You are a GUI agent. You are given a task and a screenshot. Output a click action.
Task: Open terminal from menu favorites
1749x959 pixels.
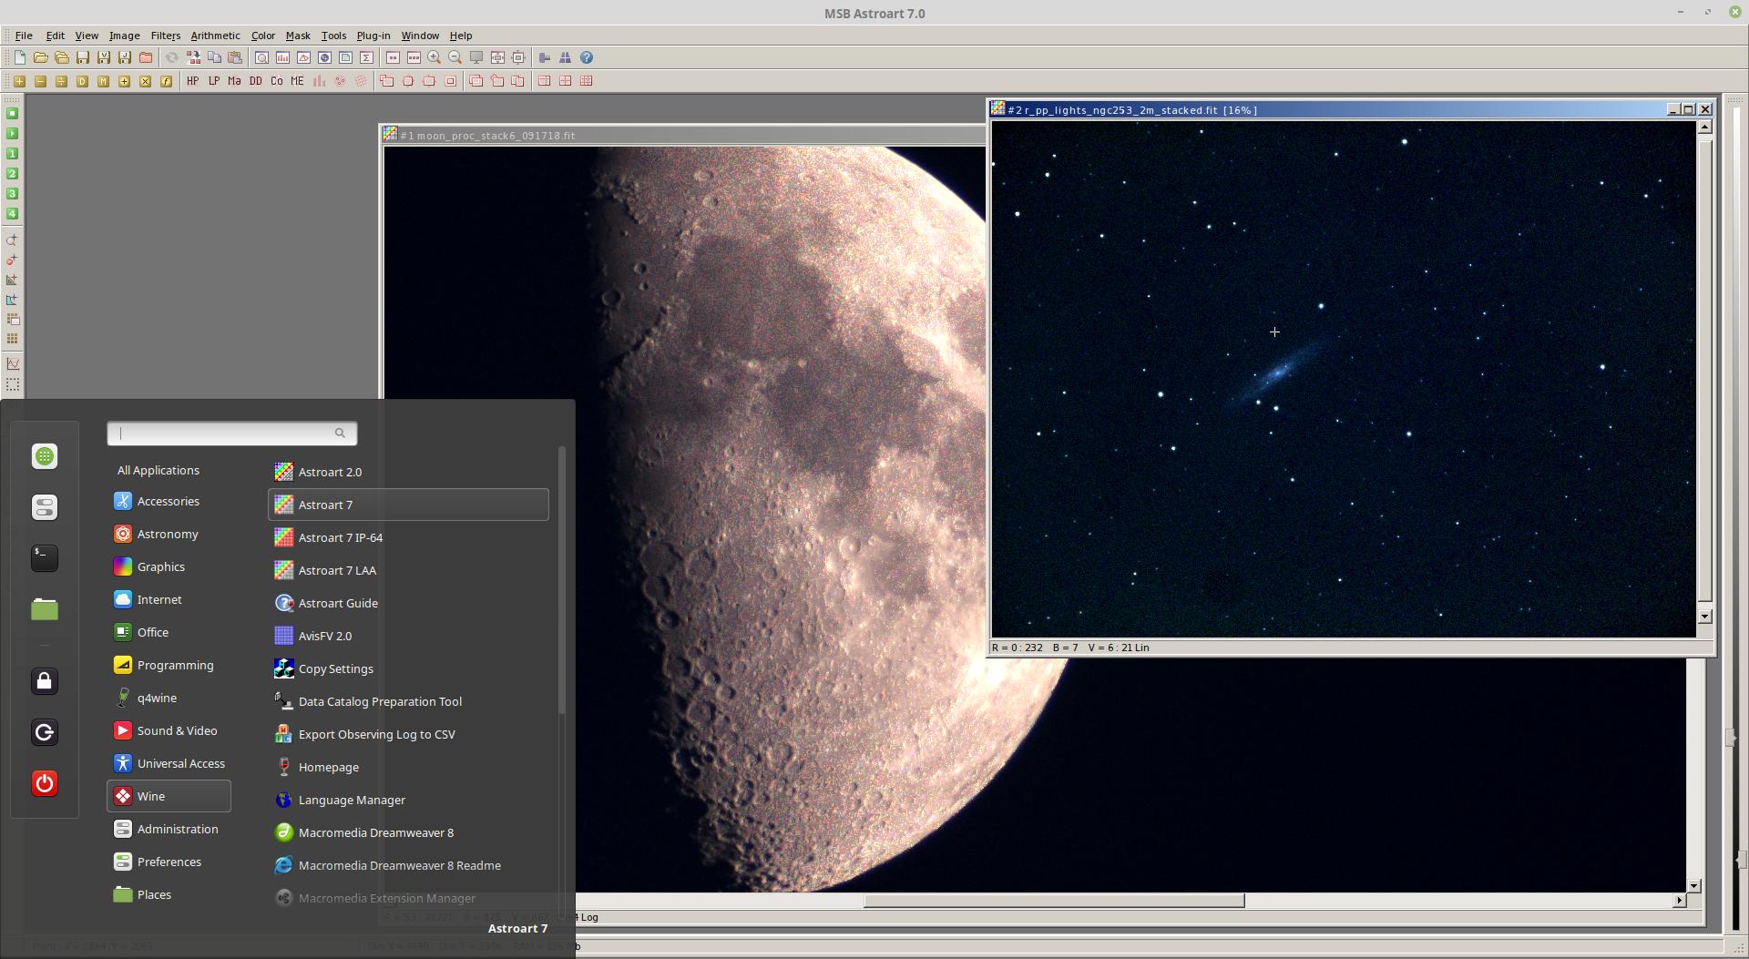pos(45,557)
